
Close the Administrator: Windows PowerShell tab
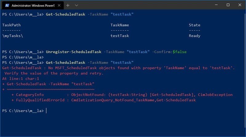59,6
